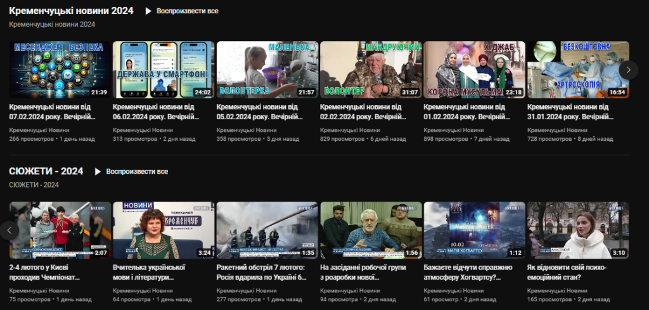The height and width of the screenshot is (310, 649).
Task: Open the Мандруючий волонтер thumbnail
Action: [370, 70]
